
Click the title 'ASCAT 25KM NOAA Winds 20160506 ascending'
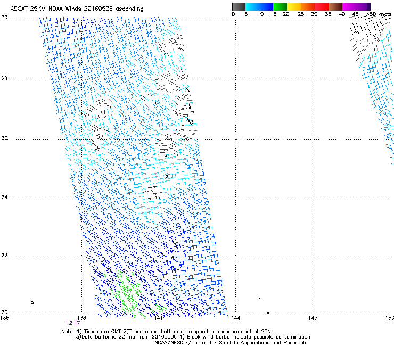(77, 9)
